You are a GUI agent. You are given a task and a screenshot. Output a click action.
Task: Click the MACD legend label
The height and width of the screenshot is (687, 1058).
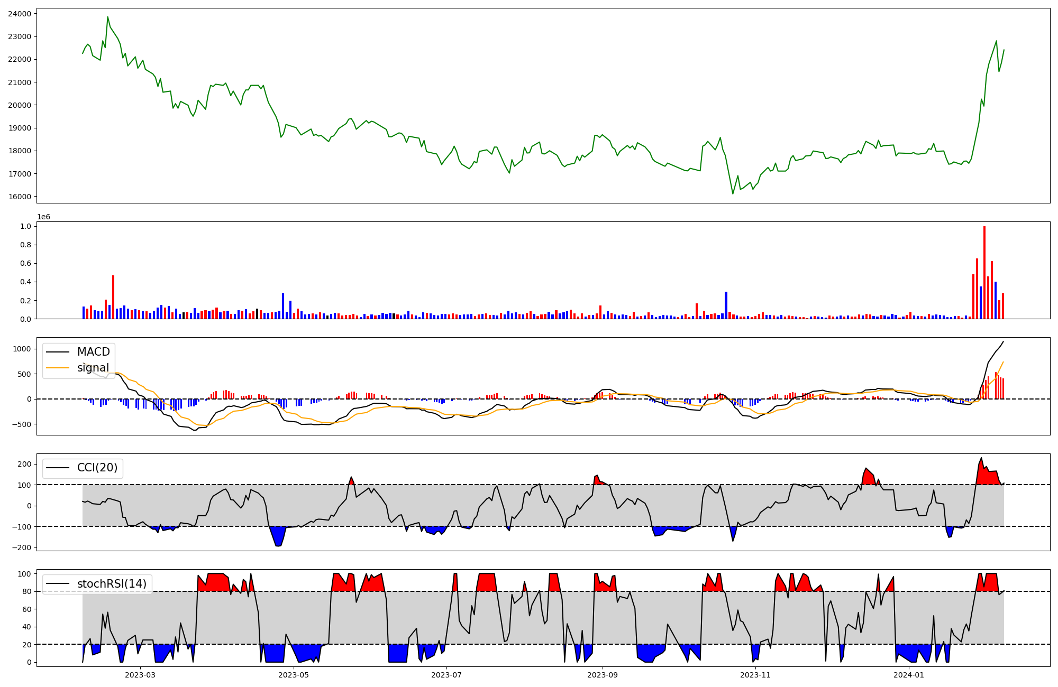coord(93,352)
